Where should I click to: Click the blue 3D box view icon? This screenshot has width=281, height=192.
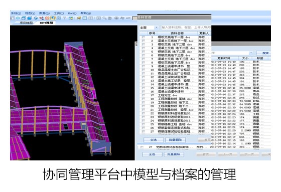30,18
